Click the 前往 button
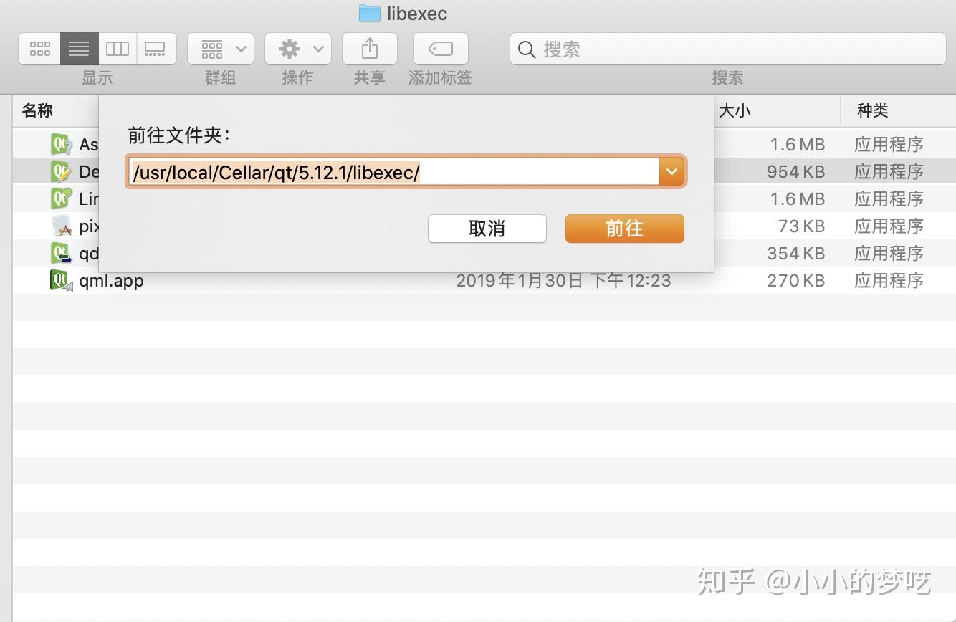 pyautogui.click(x=623, y=229)
